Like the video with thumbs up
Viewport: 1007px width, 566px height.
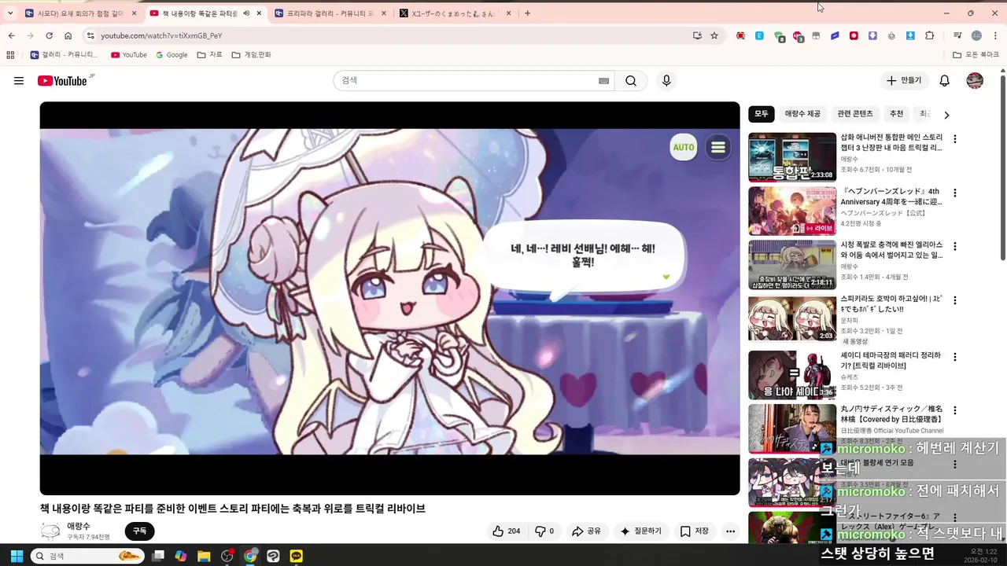(x=506, y=531)
